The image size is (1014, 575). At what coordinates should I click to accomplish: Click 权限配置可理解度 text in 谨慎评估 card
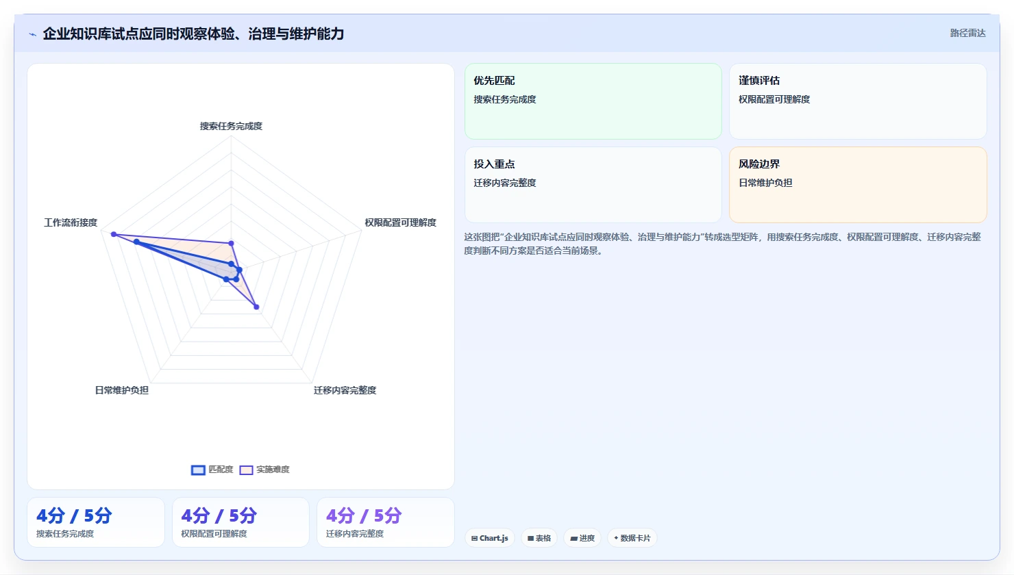click(774, 99)
